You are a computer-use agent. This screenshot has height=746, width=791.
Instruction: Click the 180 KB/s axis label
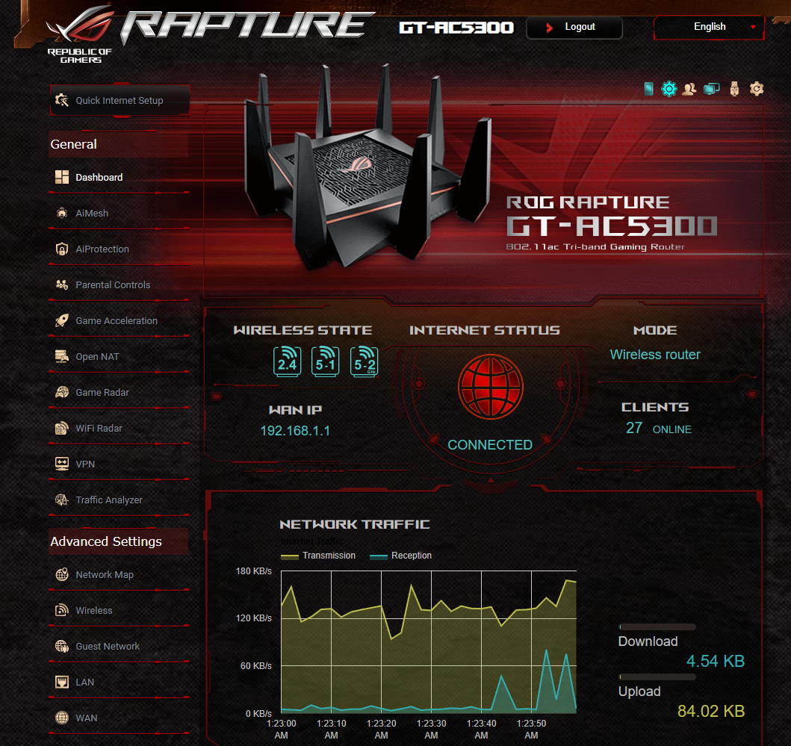point(254,571)
